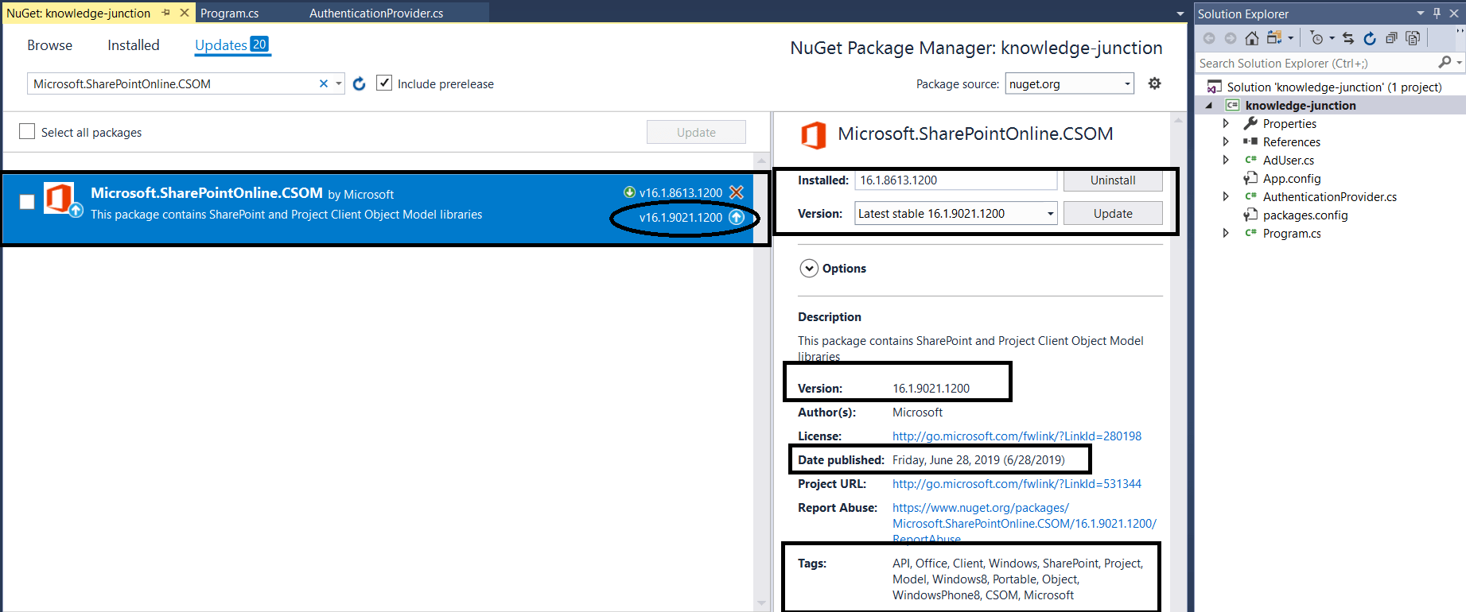Expand the Program.cs node

1226,233
